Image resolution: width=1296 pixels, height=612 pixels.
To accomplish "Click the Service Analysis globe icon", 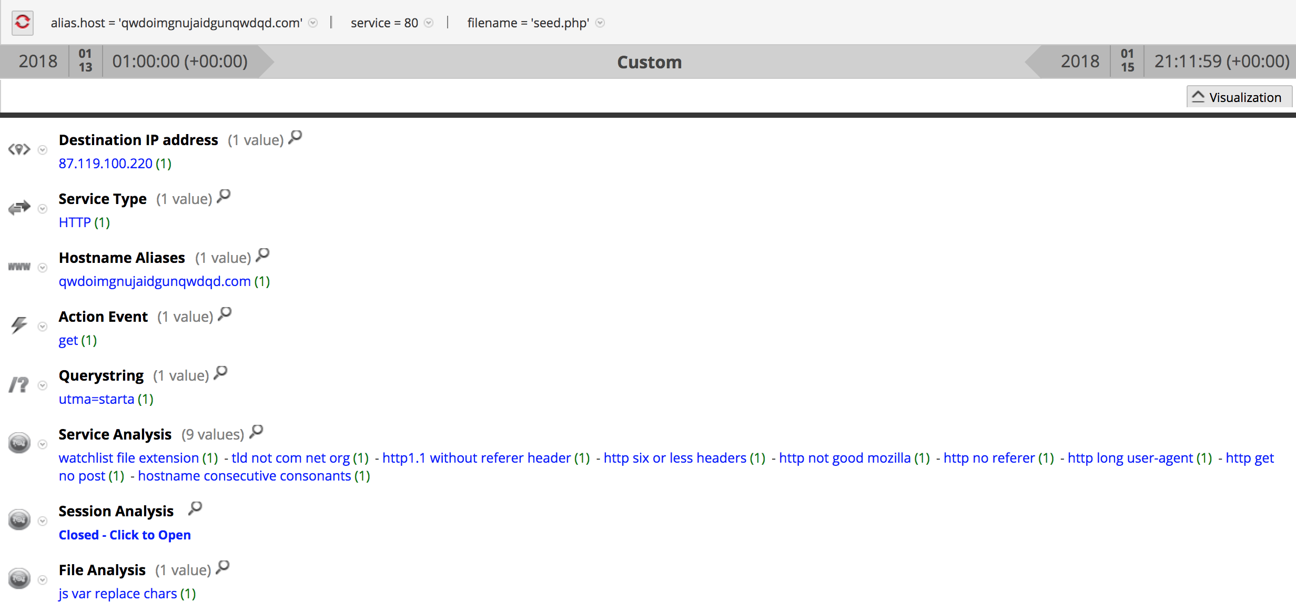I will click(x=19, y=443).
